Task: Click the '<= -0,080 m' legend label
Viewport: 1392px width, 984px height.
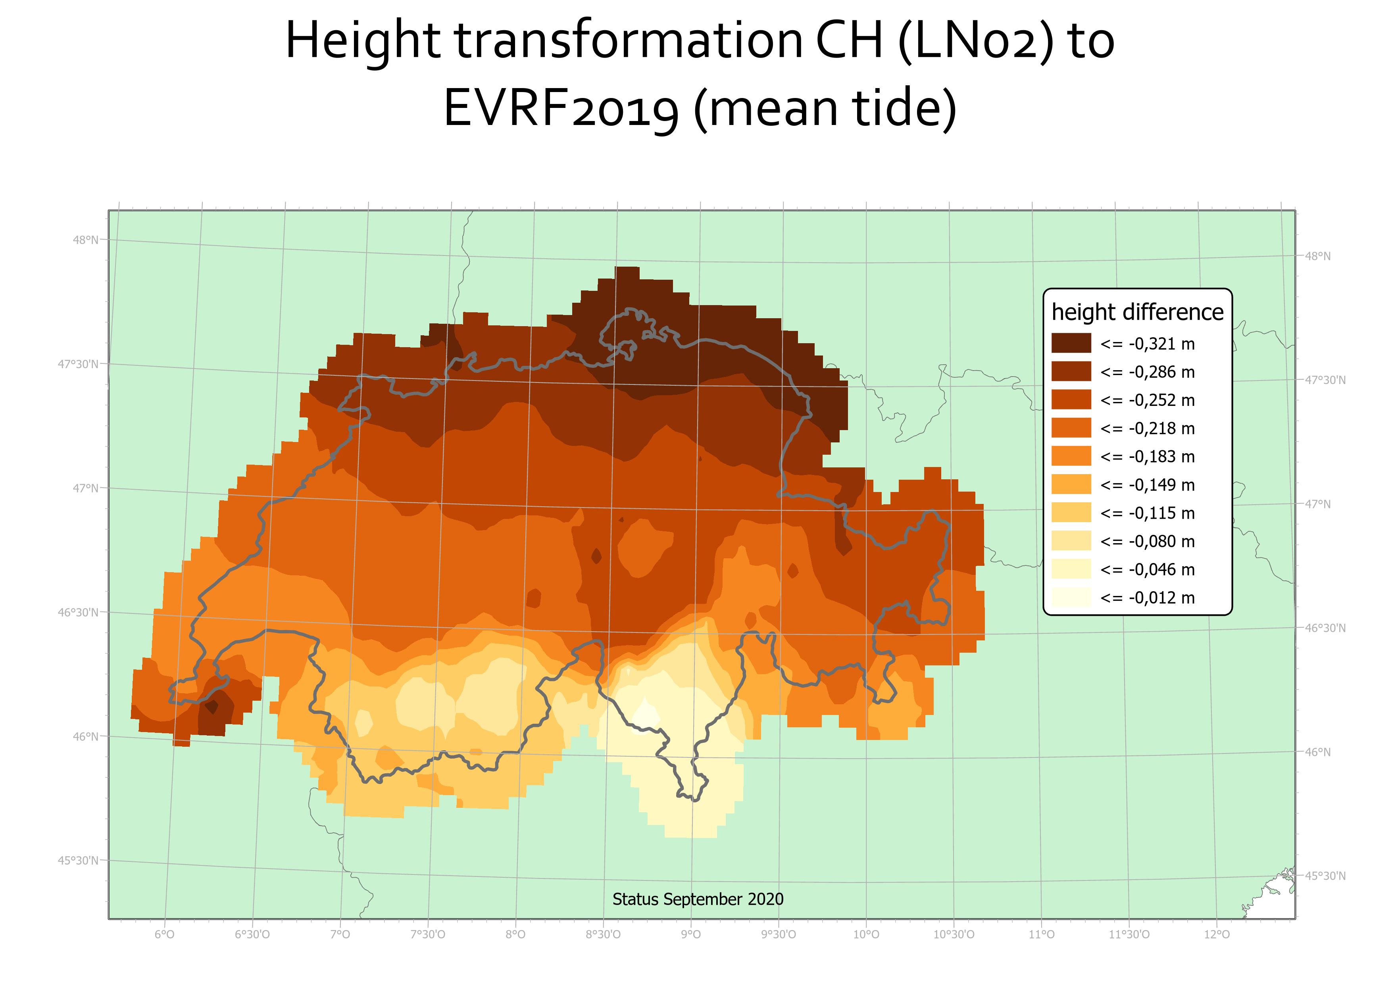Action: 1147,542
